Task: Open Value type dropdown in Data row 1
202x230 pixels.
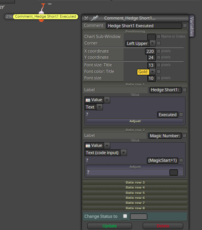Action: tap(107, 100)
